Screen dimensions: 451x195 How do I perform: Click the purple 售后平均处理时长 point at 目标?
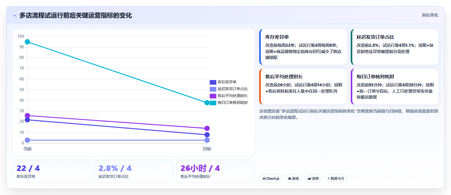pos(207,128)
